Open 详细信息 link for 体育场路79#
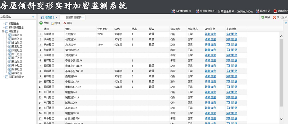The width and height of the screenshot is (288, 124). (x=210, y=119)
